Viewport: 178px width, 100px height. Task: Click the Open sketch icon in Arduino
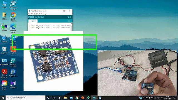[x=39, y=17]
